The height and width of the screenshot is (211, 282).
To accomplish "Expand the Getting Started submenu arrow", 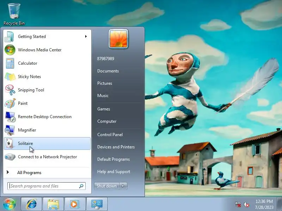I will point(86,37).
